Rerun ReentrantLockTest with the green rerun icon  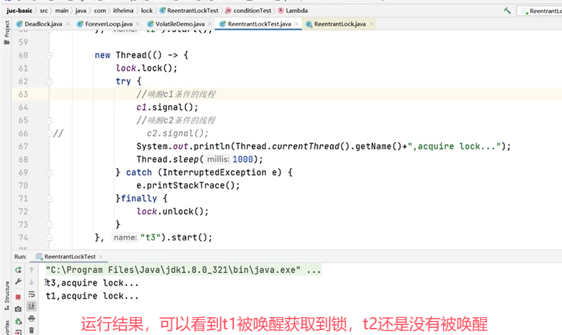(x=19, y=270)
